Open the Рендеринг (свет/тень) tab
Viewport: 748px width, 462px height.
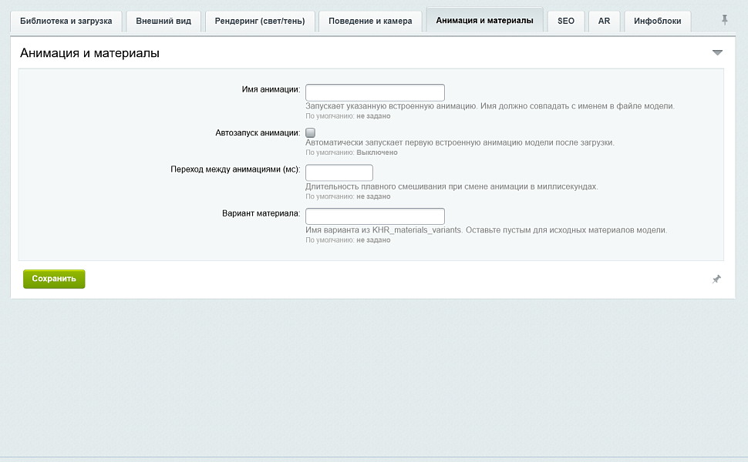(x=260, y=21)
